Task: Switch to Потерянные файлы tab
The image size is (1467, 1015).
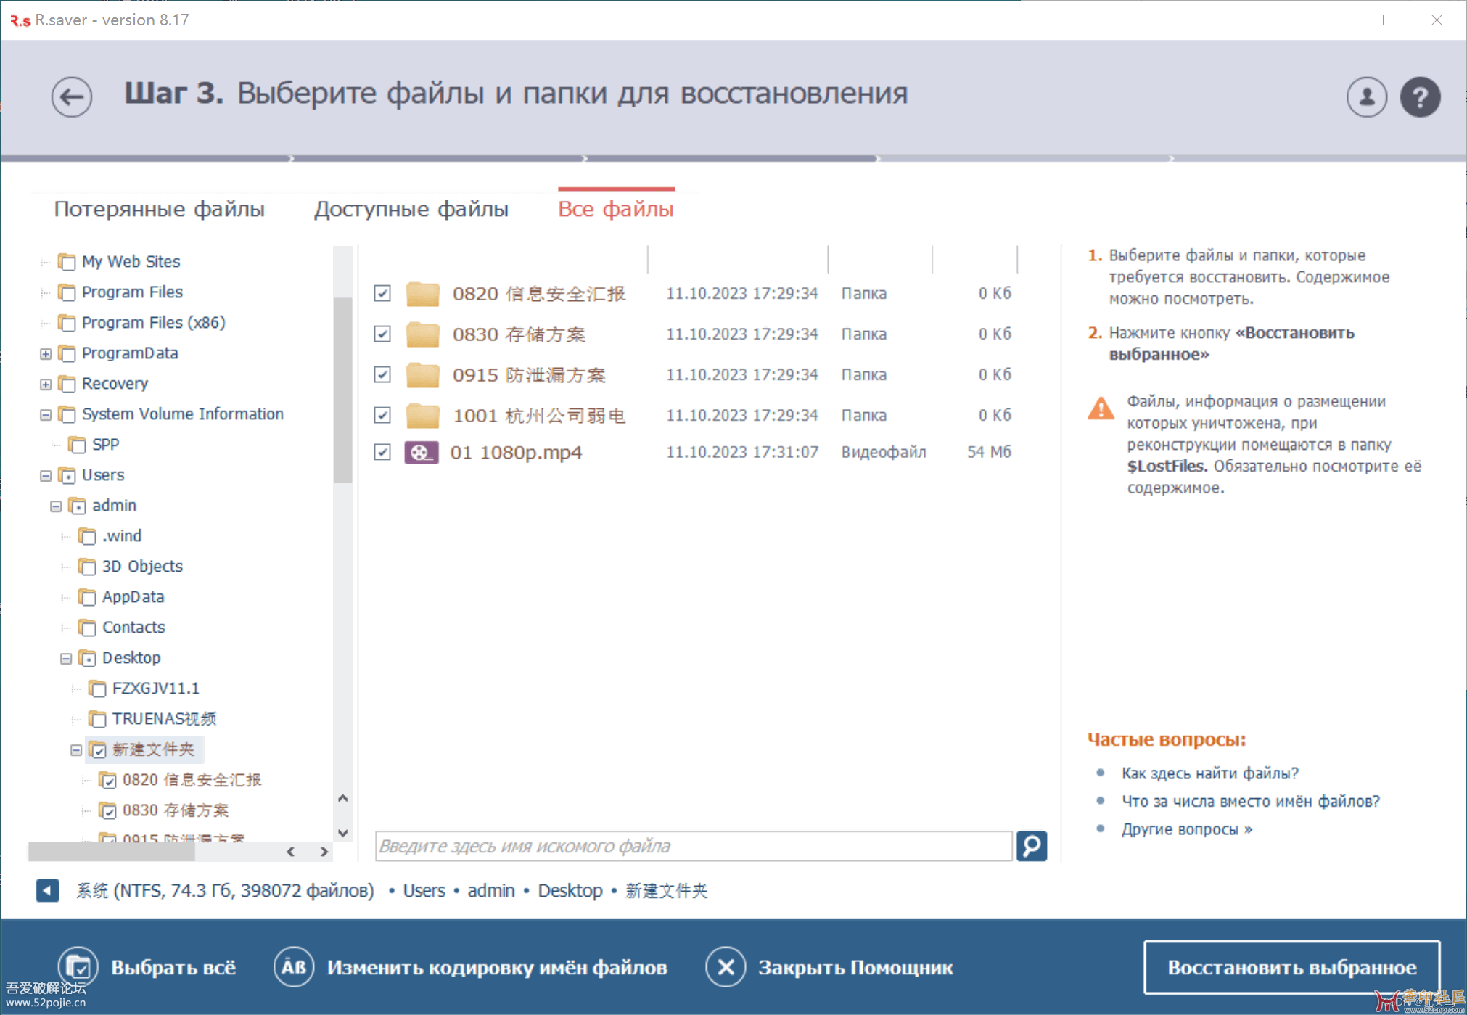Action: pyautogui.click(x=160, y=210)
